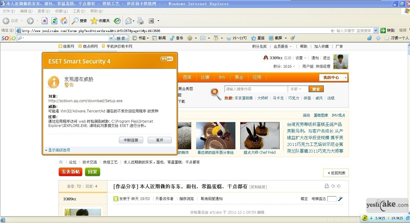410x223 pixels.
Task: Go to the Home page icon
Action: click(64, 21)
